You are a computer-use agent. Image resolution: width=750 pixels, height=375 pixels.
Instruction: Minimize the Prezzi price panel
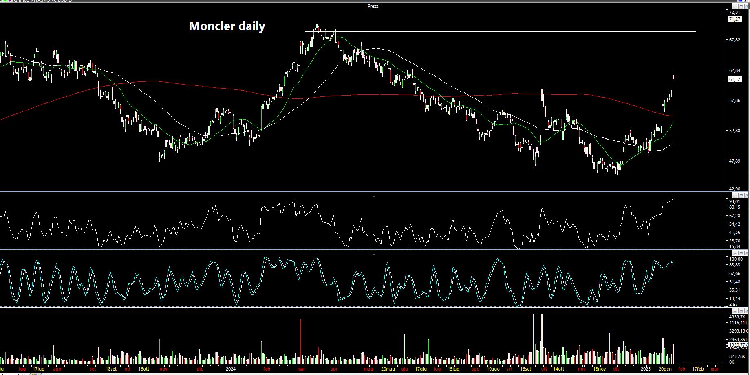pyautogui.click(x=735, y=6)
